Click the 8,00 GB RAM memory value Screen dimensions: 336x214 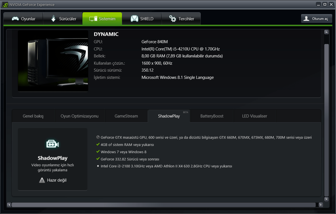tap(182, 56)
